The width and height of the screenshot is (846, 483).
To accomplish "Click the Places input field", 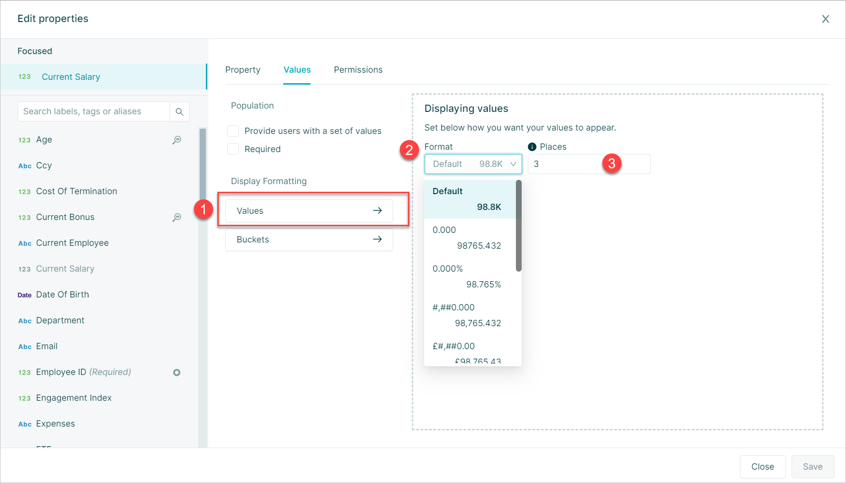I will (589, 164).
